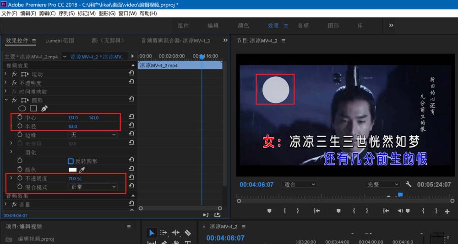
Task: Select the Razor tool
Action: point(188,233)
